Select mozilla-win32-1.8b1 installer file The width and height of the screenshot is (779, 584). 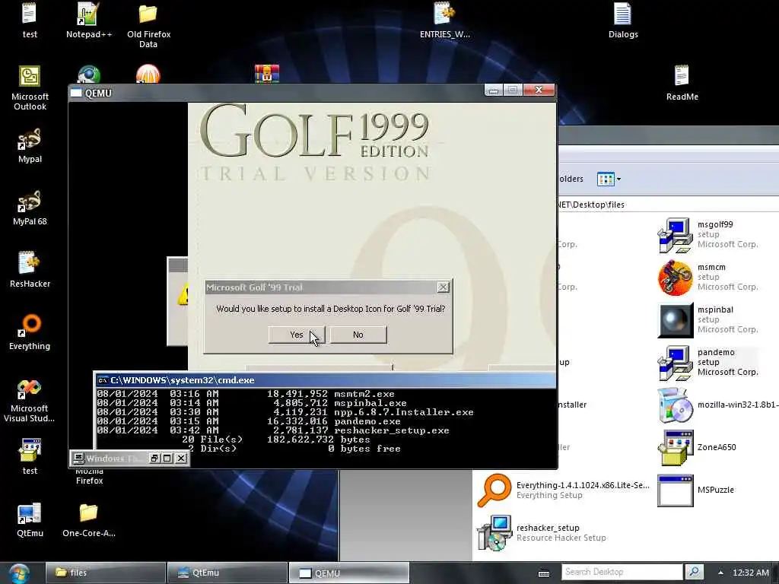click(717, 405)
